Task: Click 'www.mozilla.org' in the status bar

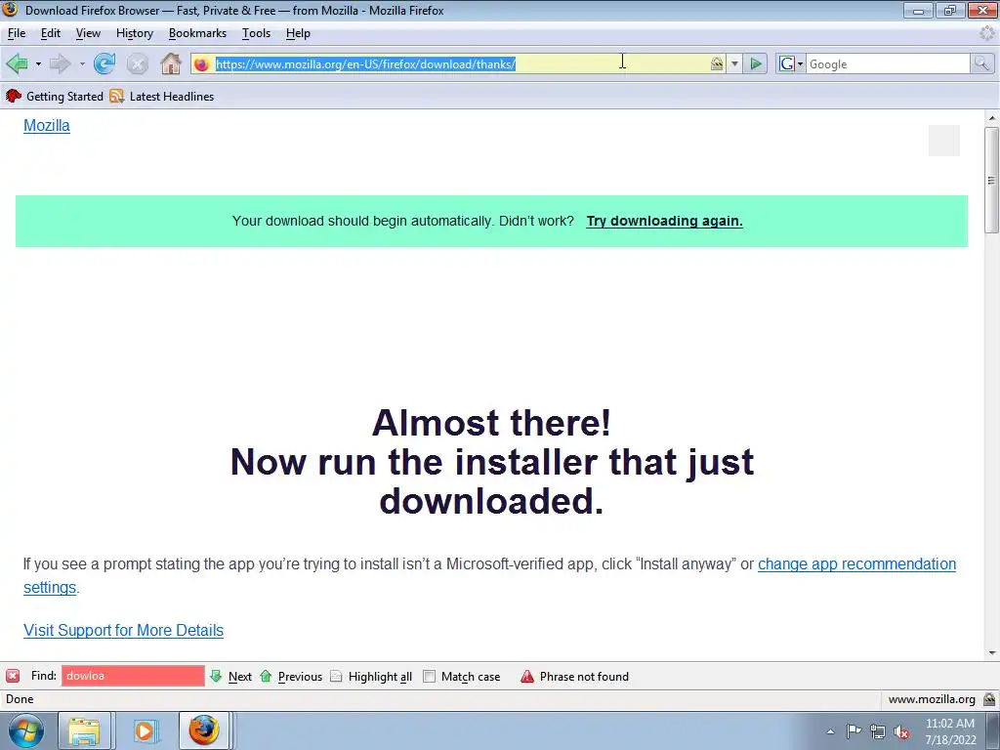Action: [932, 699]
